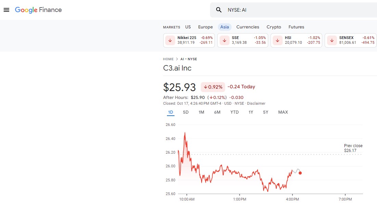The height and width of the screenshot is (205, 377).
Task: Click the C3.ai Inc company title
Action: 177,68
